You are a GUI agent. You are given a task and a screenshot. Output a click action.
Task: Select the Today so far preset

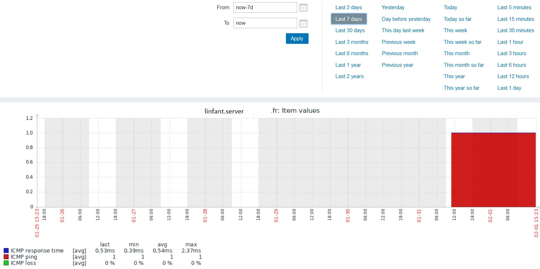pyautogui.click(x=458, y=19)
